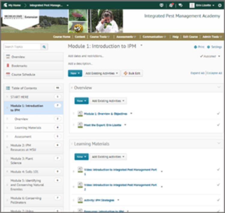Click the Bulk Edit button
Viewport: 225px width, 213px height.
point(132,73)
